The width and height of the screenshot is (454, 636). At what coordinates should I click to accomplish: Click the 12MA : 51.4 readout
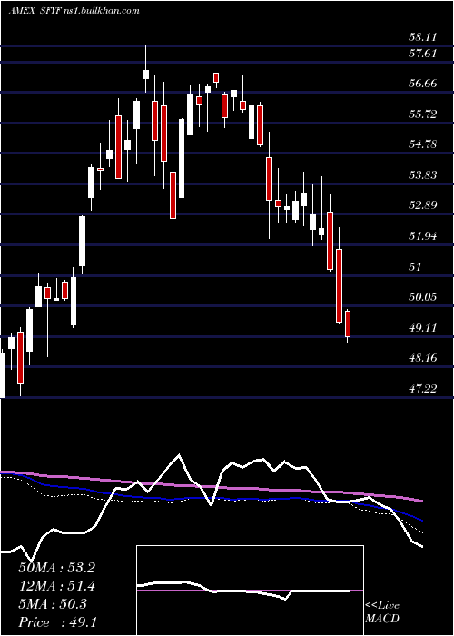[x=56, y=586]
